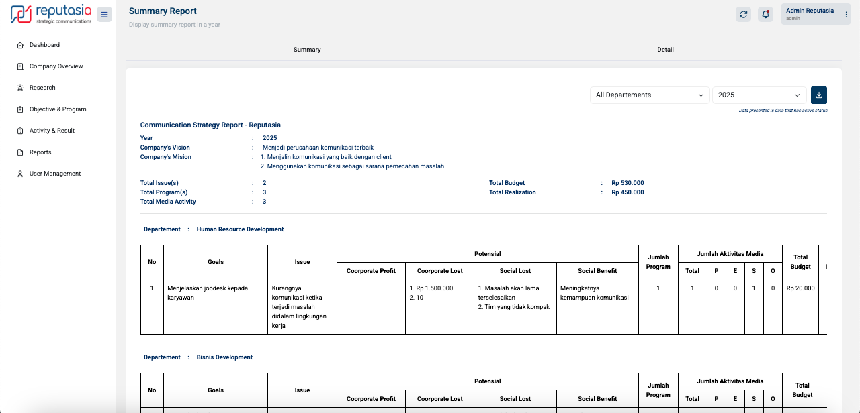Click the Activity & Result icon
860x413 pixels.
(x=20, y=131)
